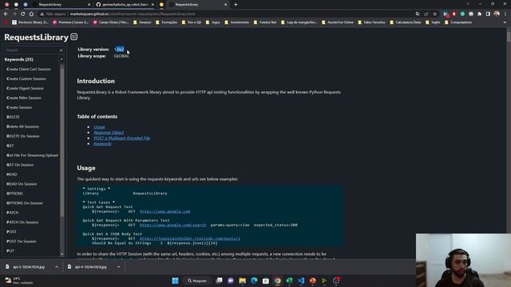511x287 pixels.
Task: Close the first RequestsLibrary tab
Action: [x=89, y=5]
